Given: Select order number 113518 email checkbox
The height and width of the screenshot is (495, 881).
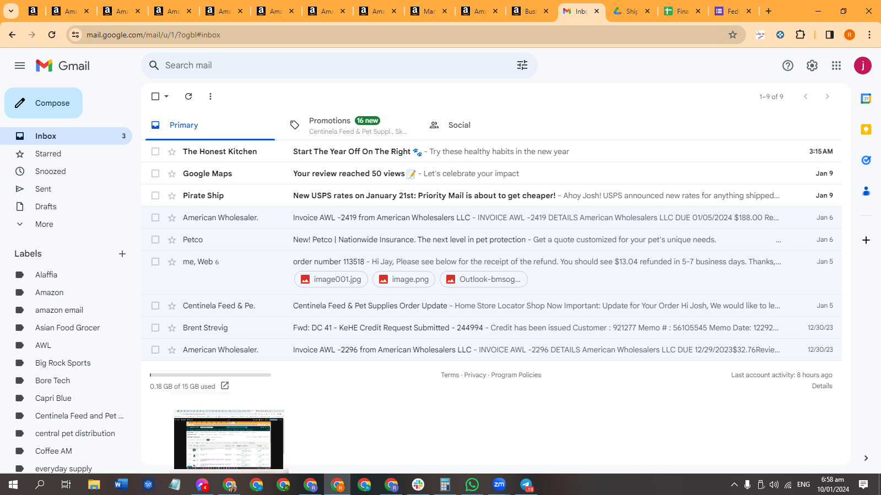Looking at the screenshot, I should tap(155, 262).
